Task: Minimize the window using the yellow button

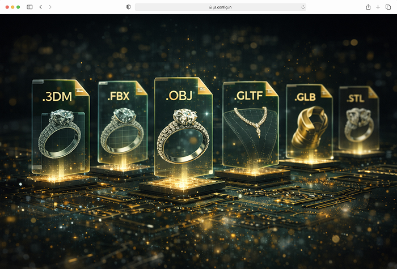Action: (12, 7)
